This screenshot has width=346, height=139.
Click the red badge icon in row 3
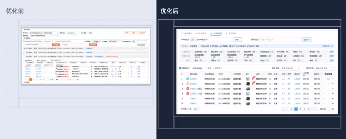tap(188, 89)
